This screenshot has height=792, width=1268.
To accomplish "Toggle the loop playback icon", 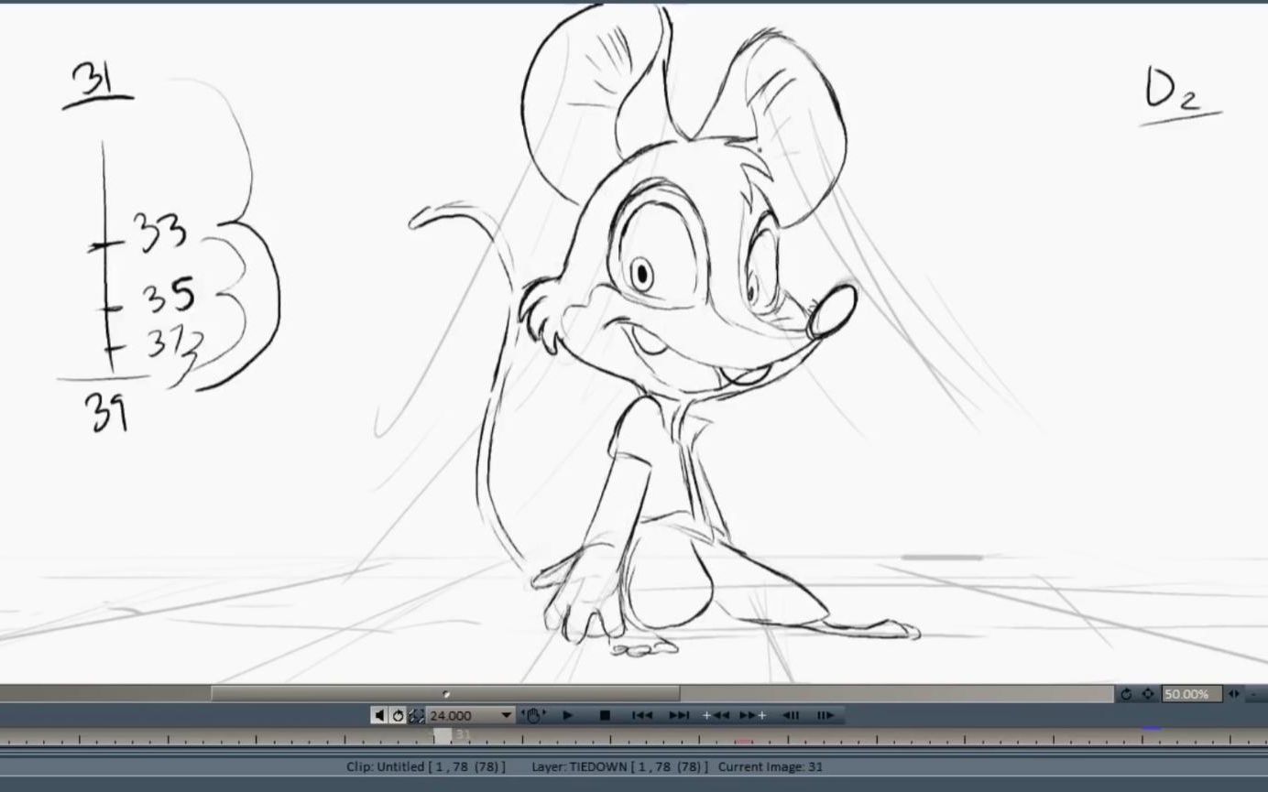I will pyautogui.click(x=398, y=715).
